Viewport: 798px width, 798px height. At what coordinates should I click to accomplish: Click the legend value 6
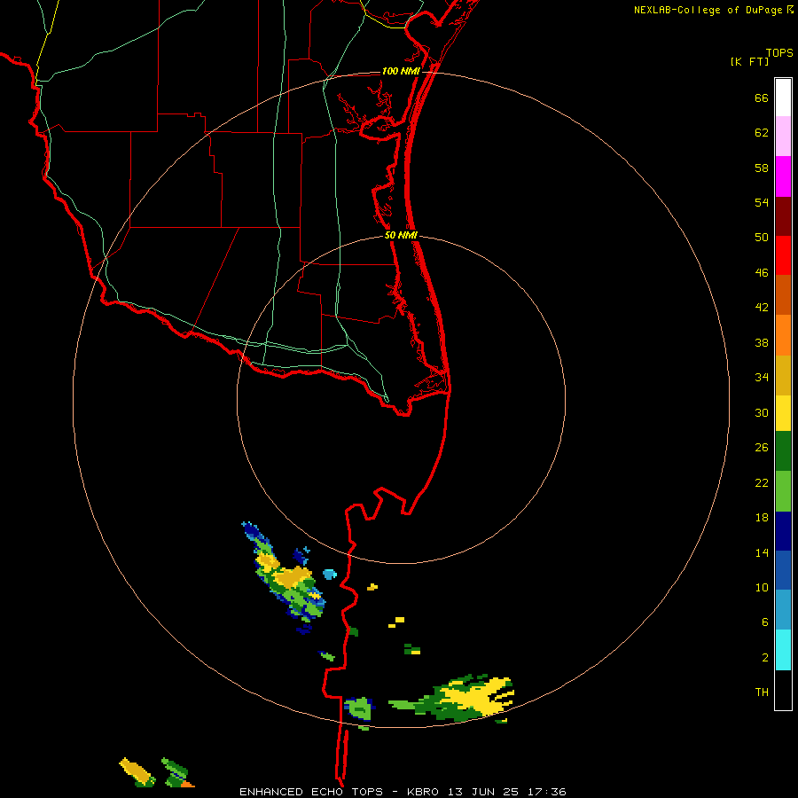coord(765,622)
